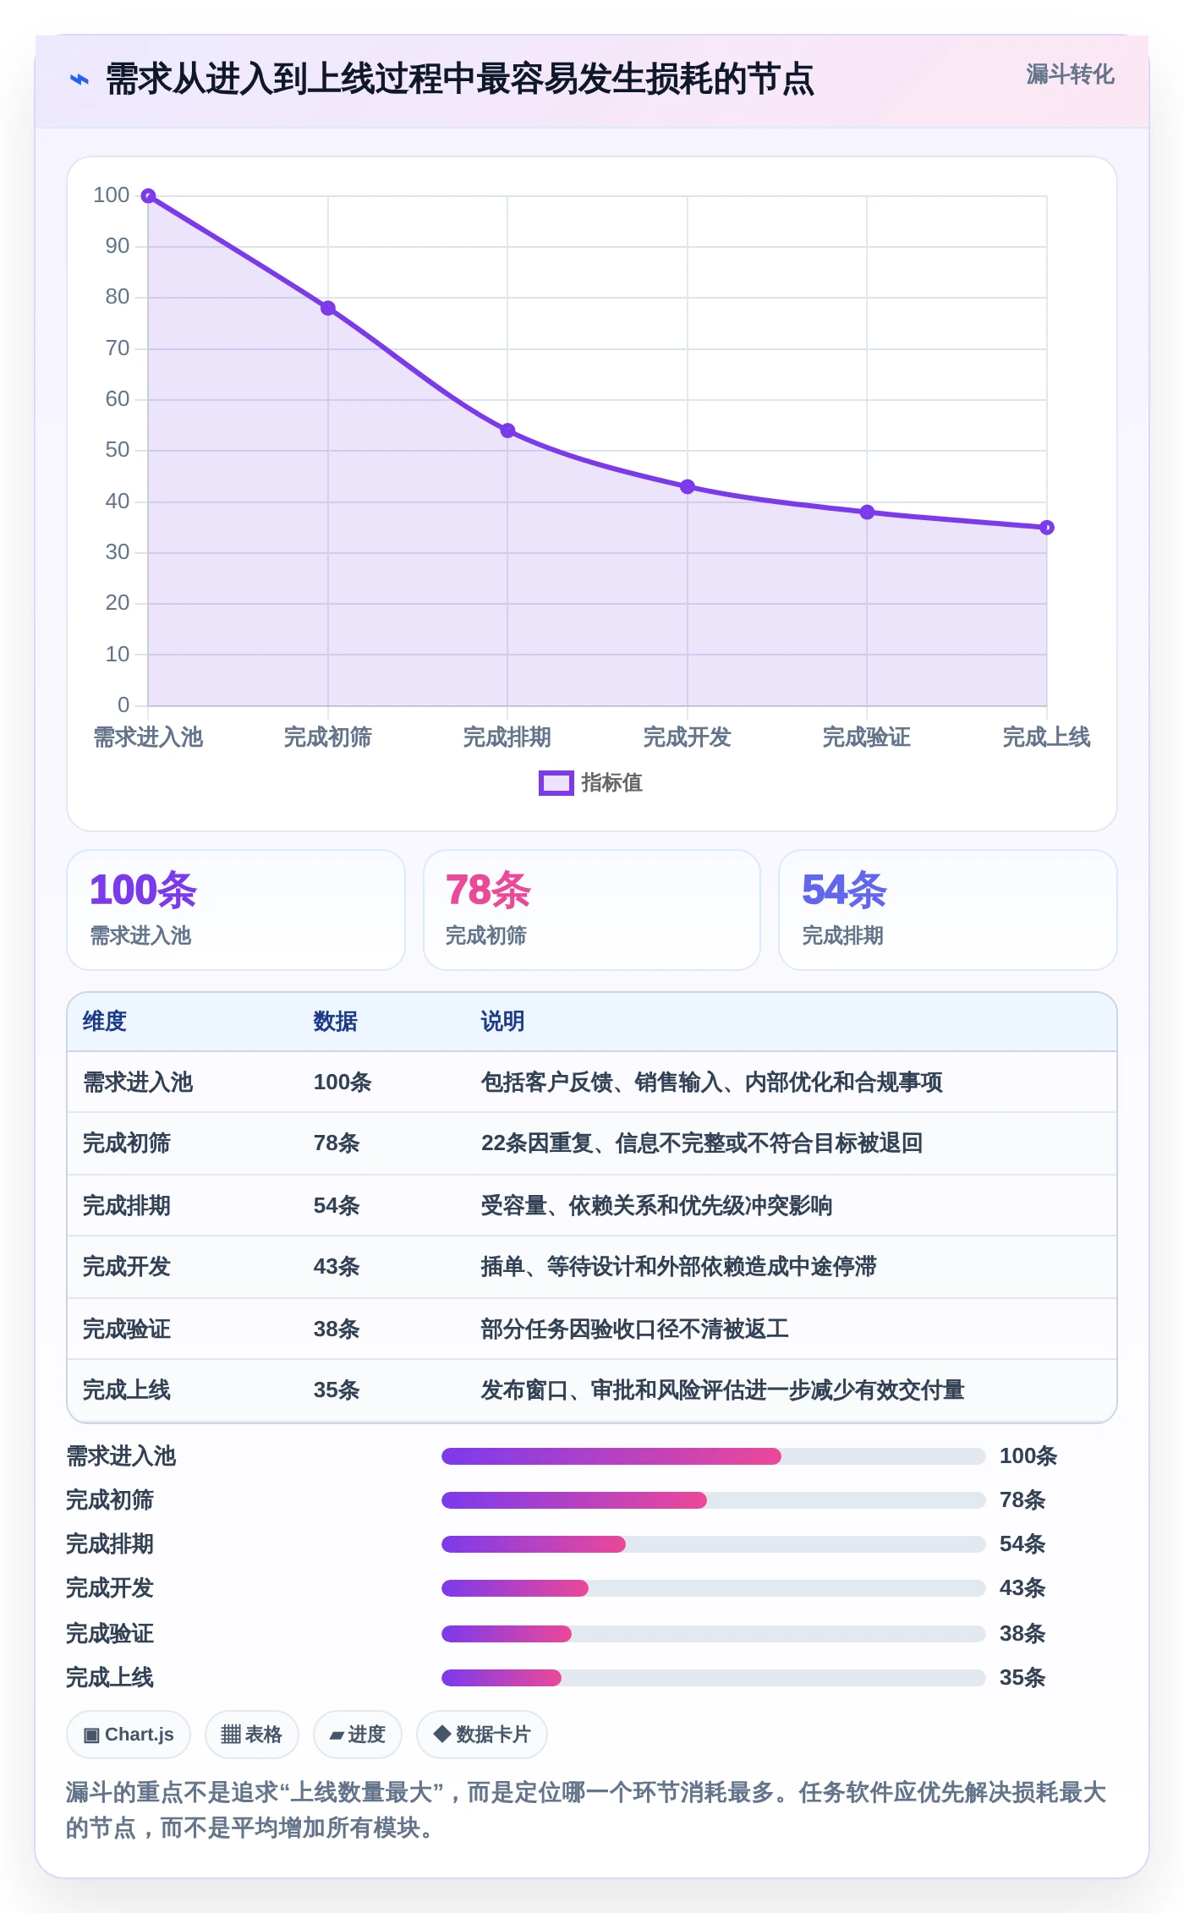Click the 维度 column header
Image resolution: width=1184 pixels, height=1913 pixels.
(x=105, y=1022)
